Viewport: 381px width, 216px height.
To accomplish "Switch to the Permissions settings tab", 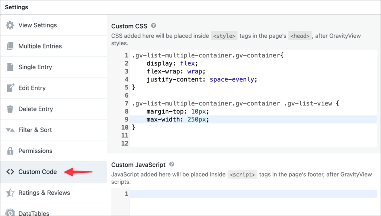I will coord(35,150).
